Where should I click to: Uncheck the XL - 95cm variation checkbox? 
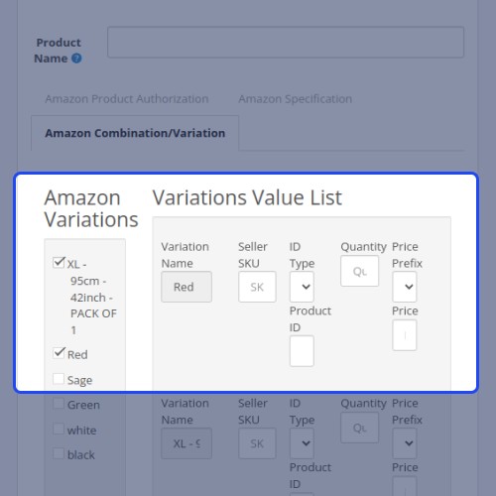(x=59, y=263)
